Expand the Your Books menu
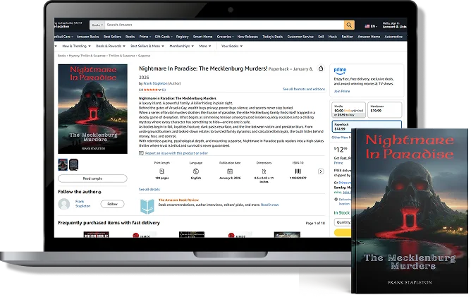The width and height of the screenshot is (471, 297). point(232,46)
